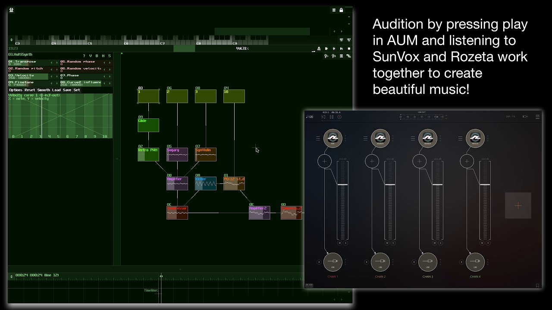Stop SunVox playback
552x310 pixels.
coord(349,49)
